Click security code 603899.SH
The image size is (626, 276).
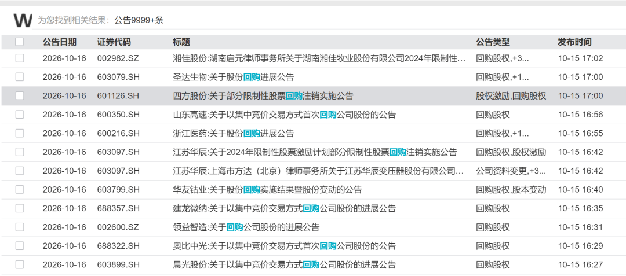tap(118, 264)
